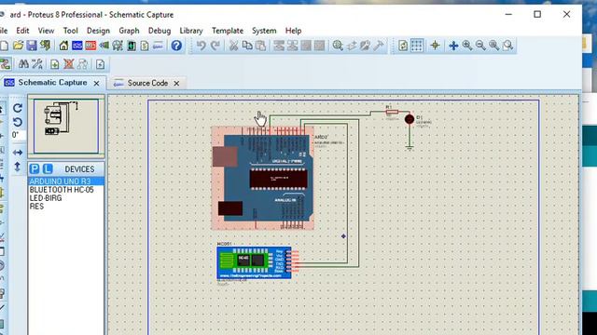Add a new sheet with the plus page icon
This screenshot has width=597, height=335.
click(54, 64)
